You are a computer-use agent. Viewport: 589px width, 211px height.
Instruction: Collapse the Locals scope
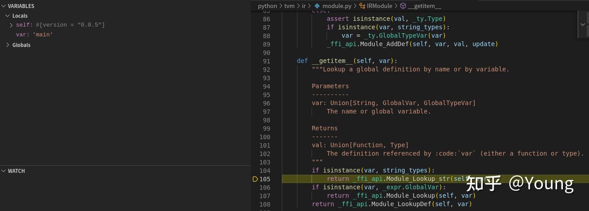pos(8,16)
